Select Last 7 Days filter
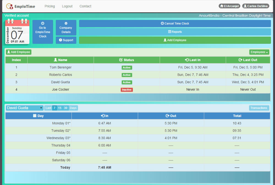The width and height of the screenshot is (275, 185). coord(54,108)
